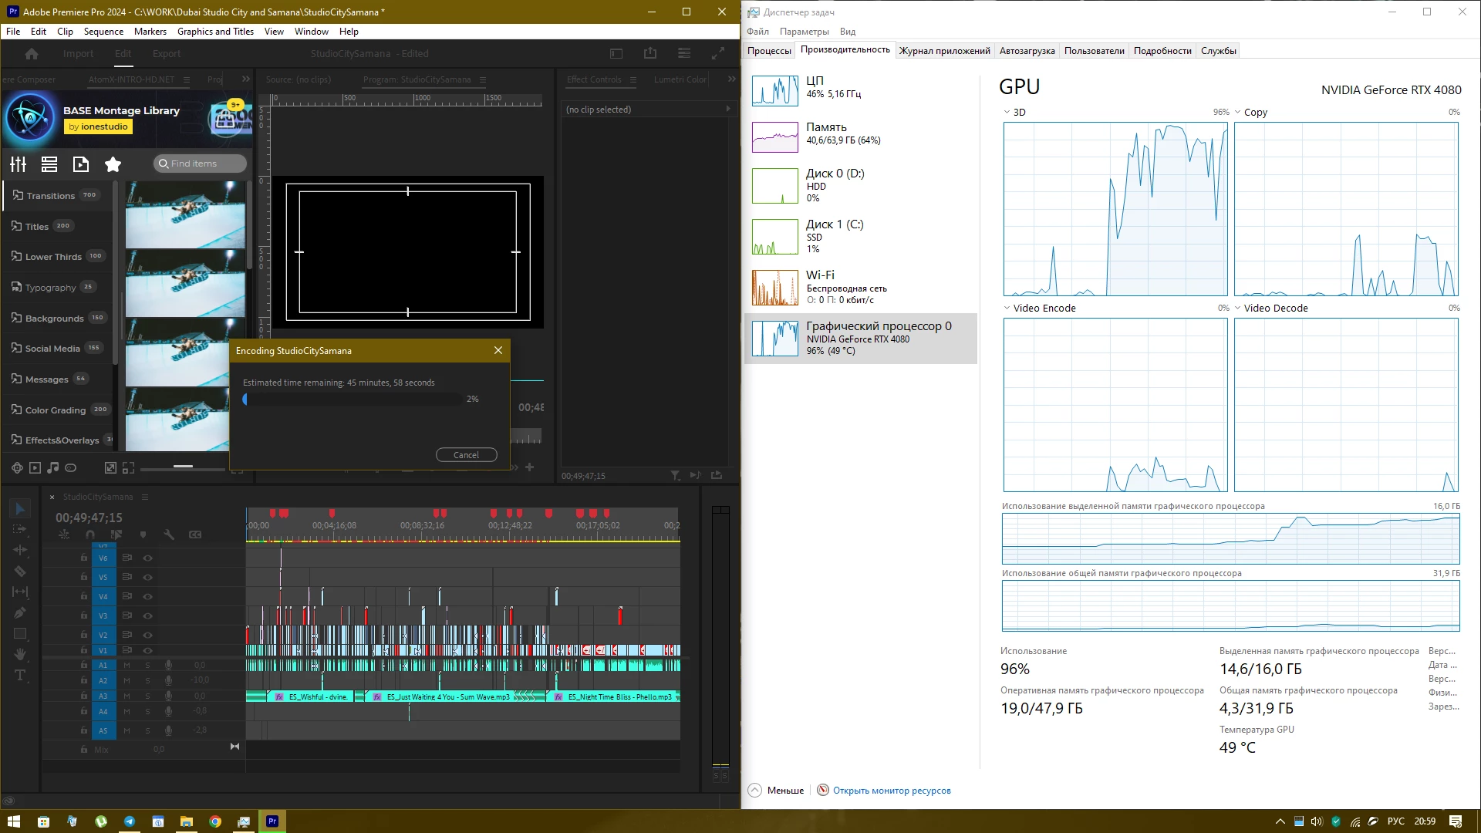Viewport: 1481px width, 833px height.
Task: Select the Razor tool
Action: (x=20, y=572)
